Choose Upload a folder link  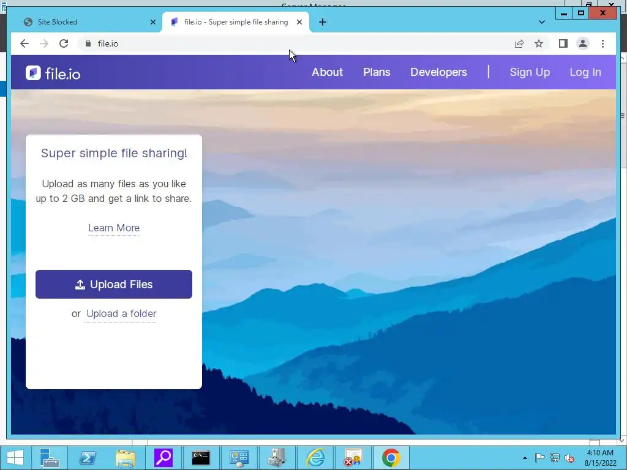121,314
